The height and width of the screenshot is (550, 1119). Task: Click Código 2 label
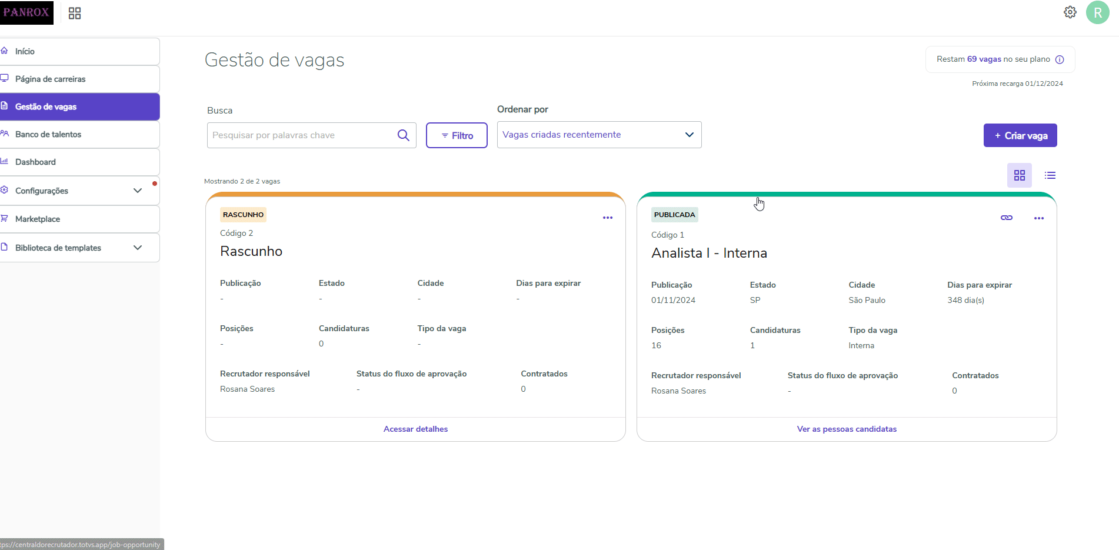pyautogui.click(x=237, y=233)
